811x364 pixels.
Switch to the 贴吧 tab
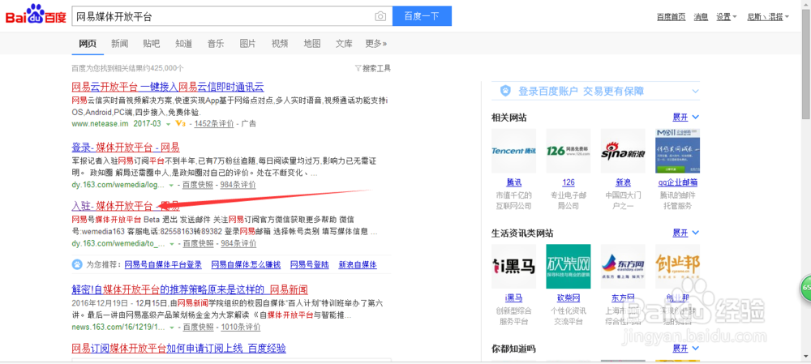pyautogui.click(x=152, y=44)
